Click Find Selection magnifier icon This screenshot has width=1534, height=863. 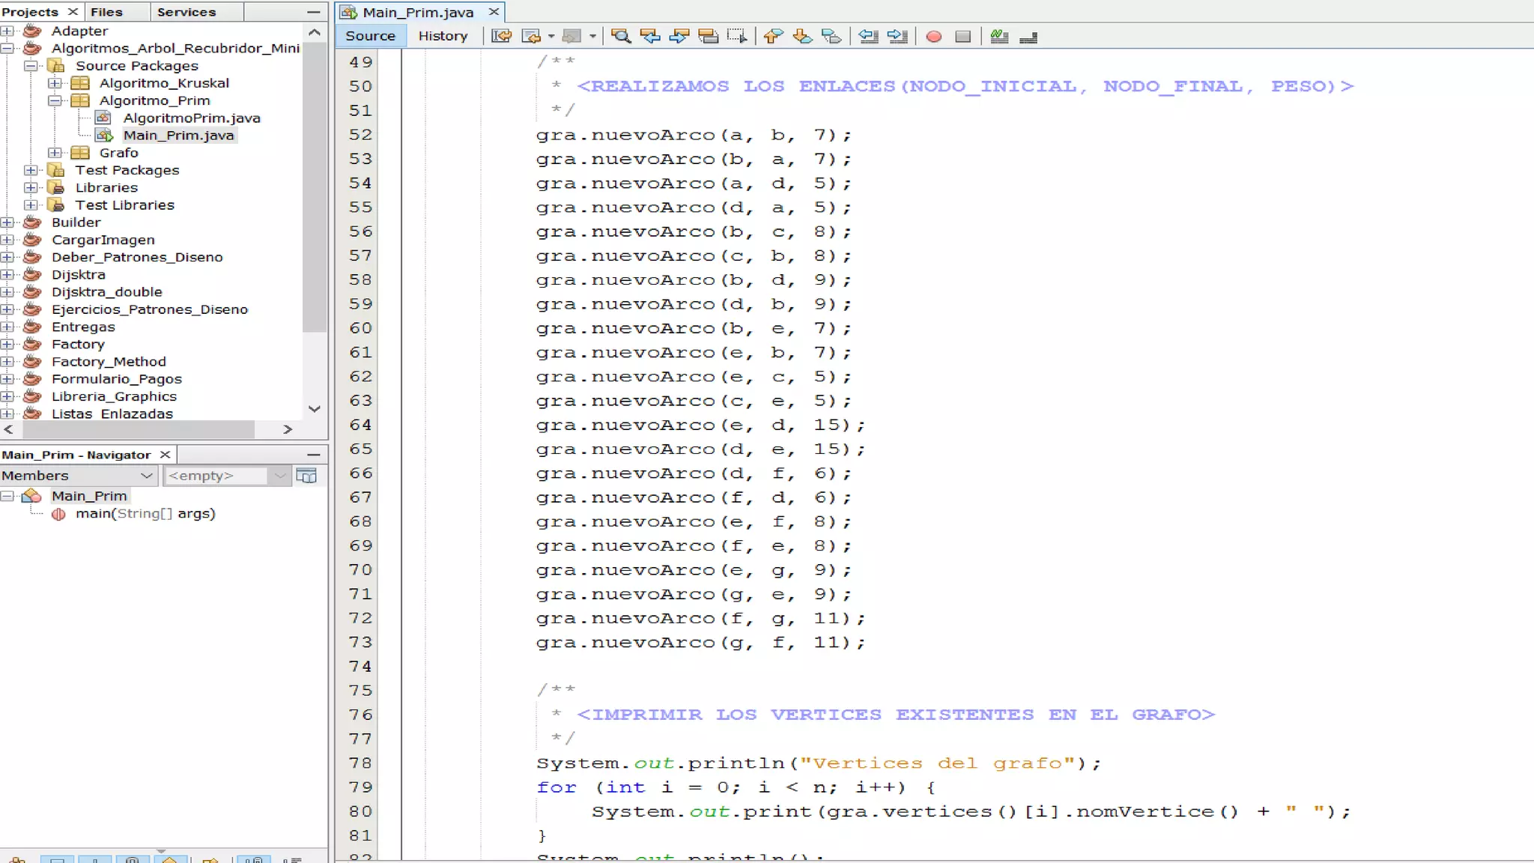tap(620, 36)
